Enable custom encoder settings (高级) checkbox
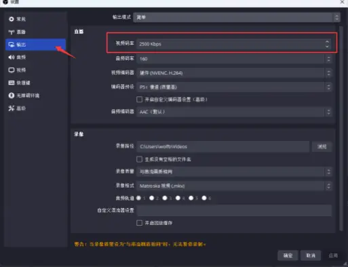 (x=140, y=100)
